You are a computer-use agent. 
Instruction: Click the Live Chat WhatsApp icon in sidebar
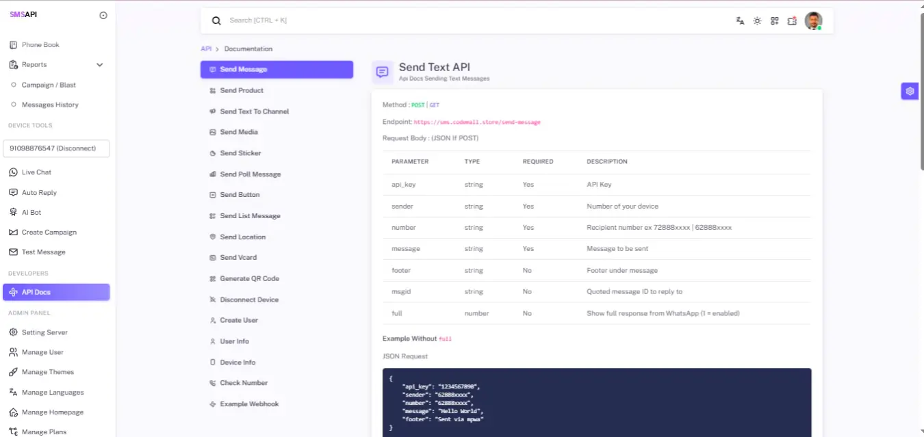tap(13, 172)
